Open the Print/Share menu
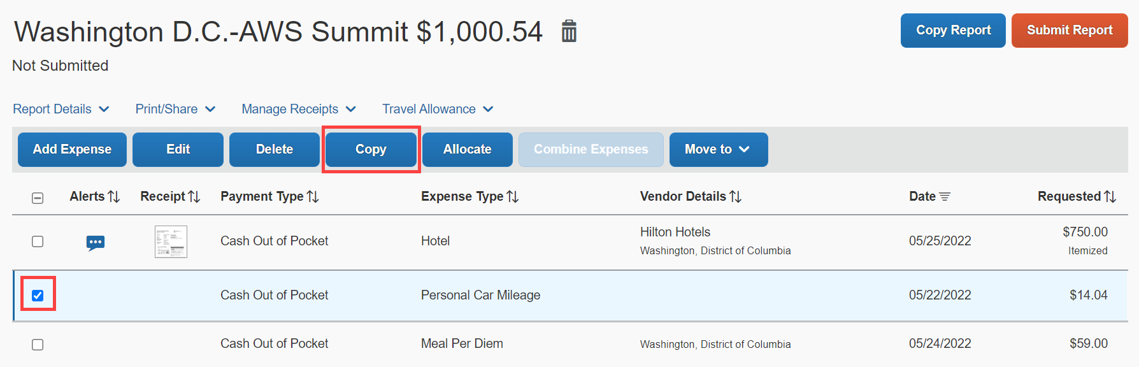This screenshot has height=367, width=1139. pos(175,109)
